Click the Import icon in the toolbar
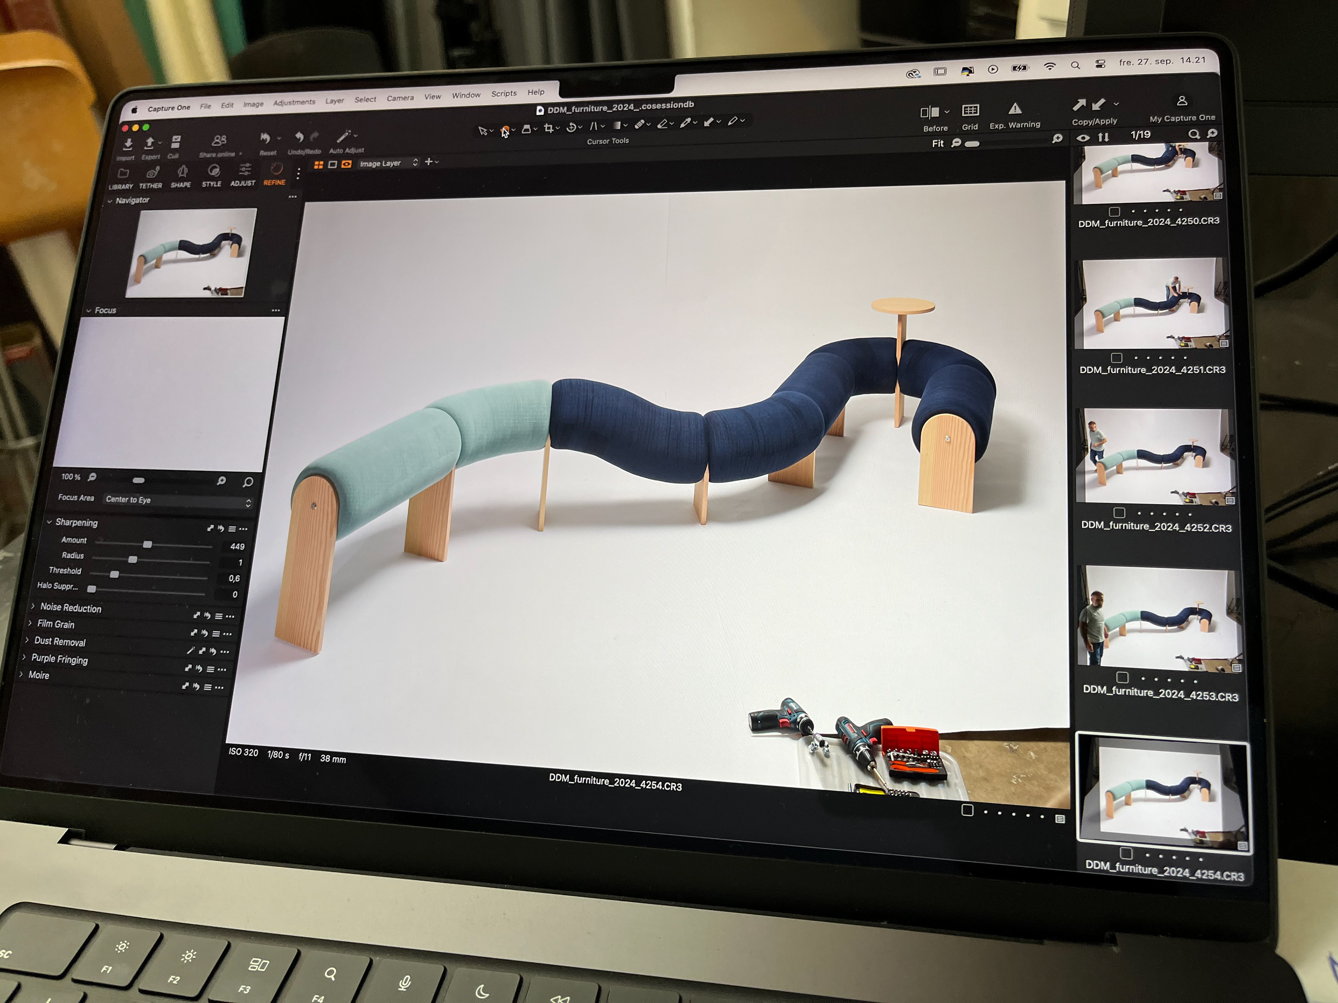 [128, 145]
